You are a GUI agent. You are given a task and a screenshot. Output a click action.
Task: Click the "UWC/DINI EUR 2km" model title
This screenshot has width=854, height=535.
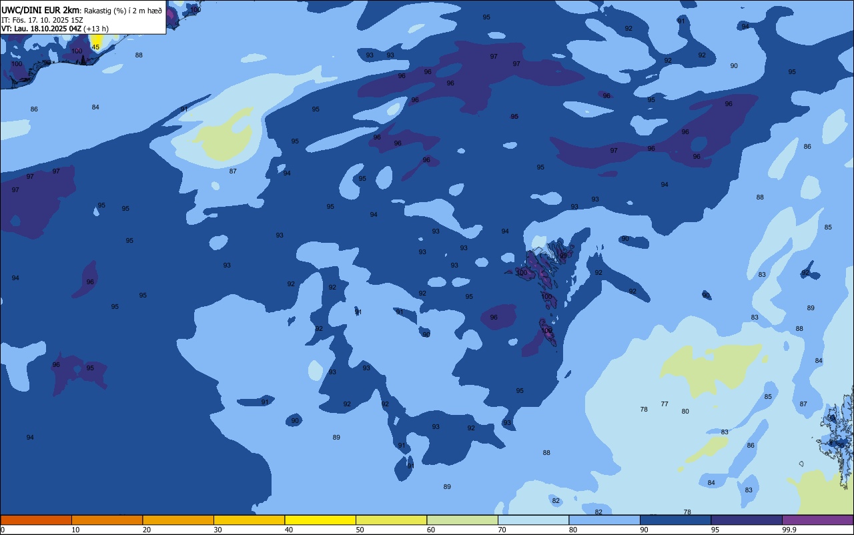(40, 10)
